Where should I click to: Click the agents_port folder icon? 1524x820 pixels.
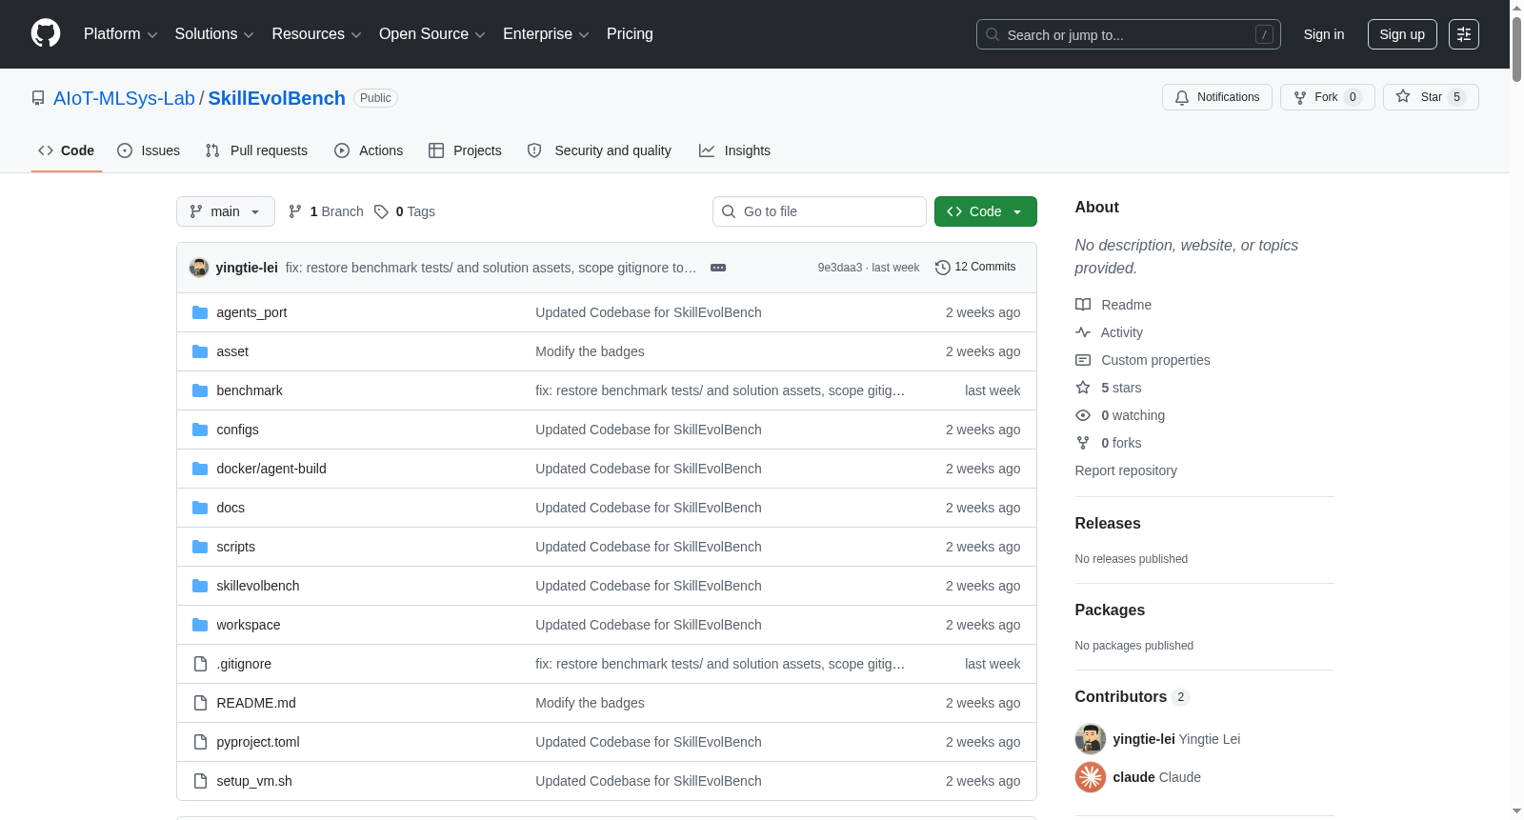[200, 312]
